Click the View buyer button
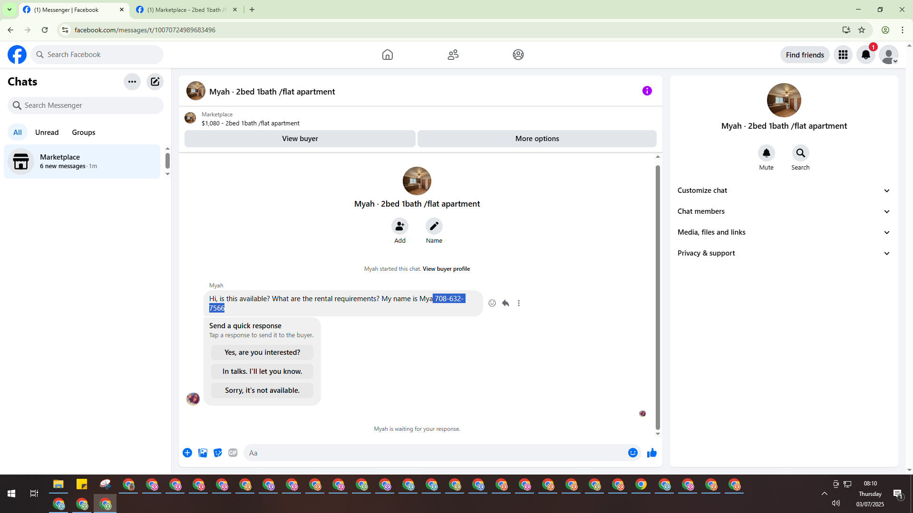 [x=300, y=139]
